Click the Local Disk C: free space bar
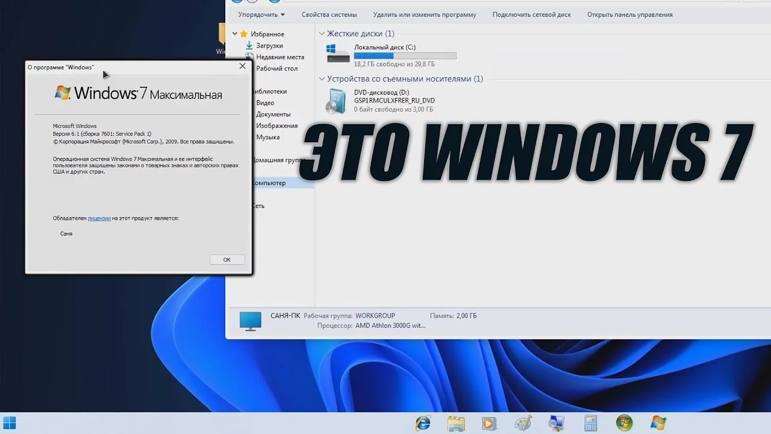This screenshot has width=771, height=434. 405,56
